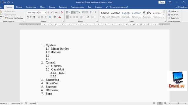Toggle Center alignment button
Viewport: 188px width, 105px height.
pos(70,17)
